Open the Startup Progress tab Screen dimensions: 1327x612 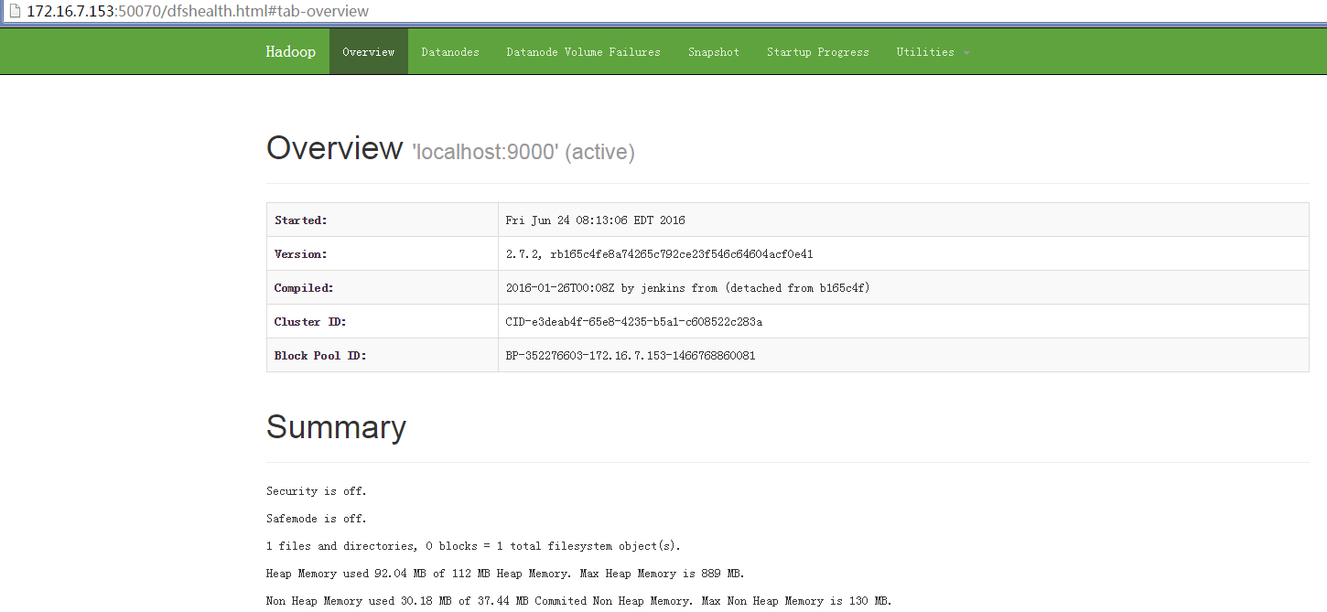tap(818, 52)
